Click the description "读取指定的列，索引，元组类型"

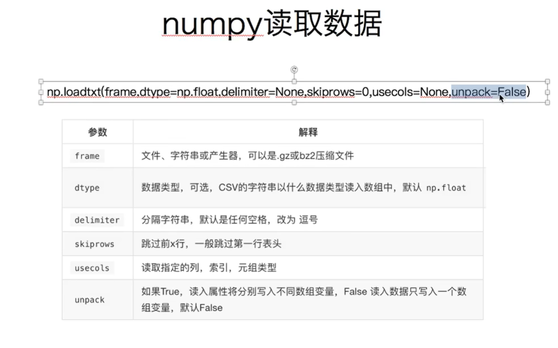click(308, 268)
